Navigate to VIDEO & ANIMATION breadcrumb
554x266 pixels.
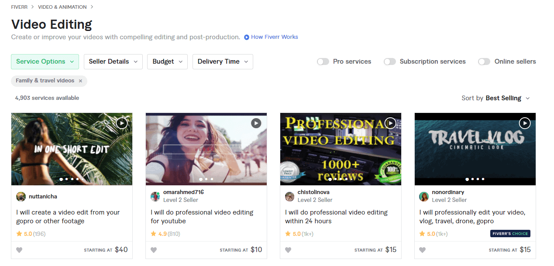tap(62, 7)
